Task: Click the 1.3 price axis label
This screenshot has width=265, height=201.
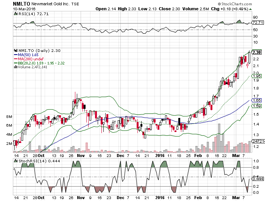Action: pos(256,135)
